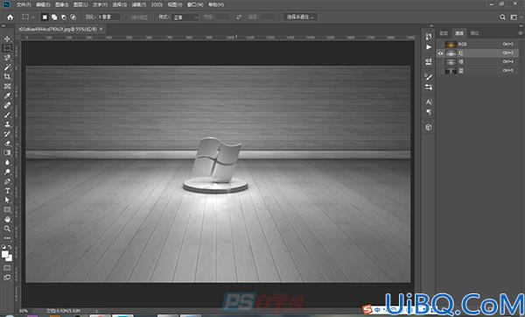This screenshot has height=317, width=525.
Task: Select New Selection mode
Action: click(45, 18)
